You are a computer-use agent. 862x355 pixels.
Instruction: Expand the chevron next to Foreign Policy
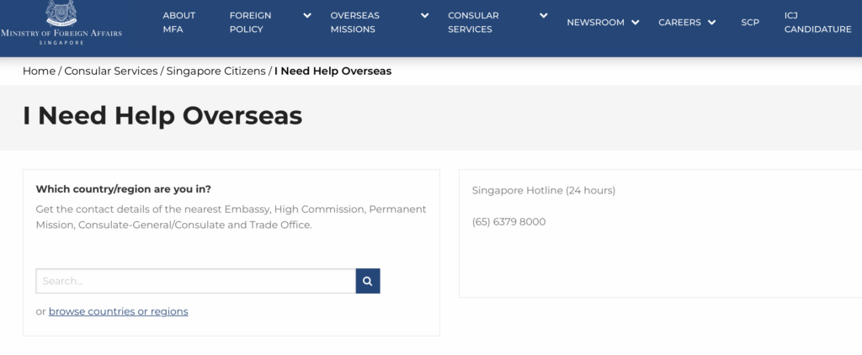point(307,16)
